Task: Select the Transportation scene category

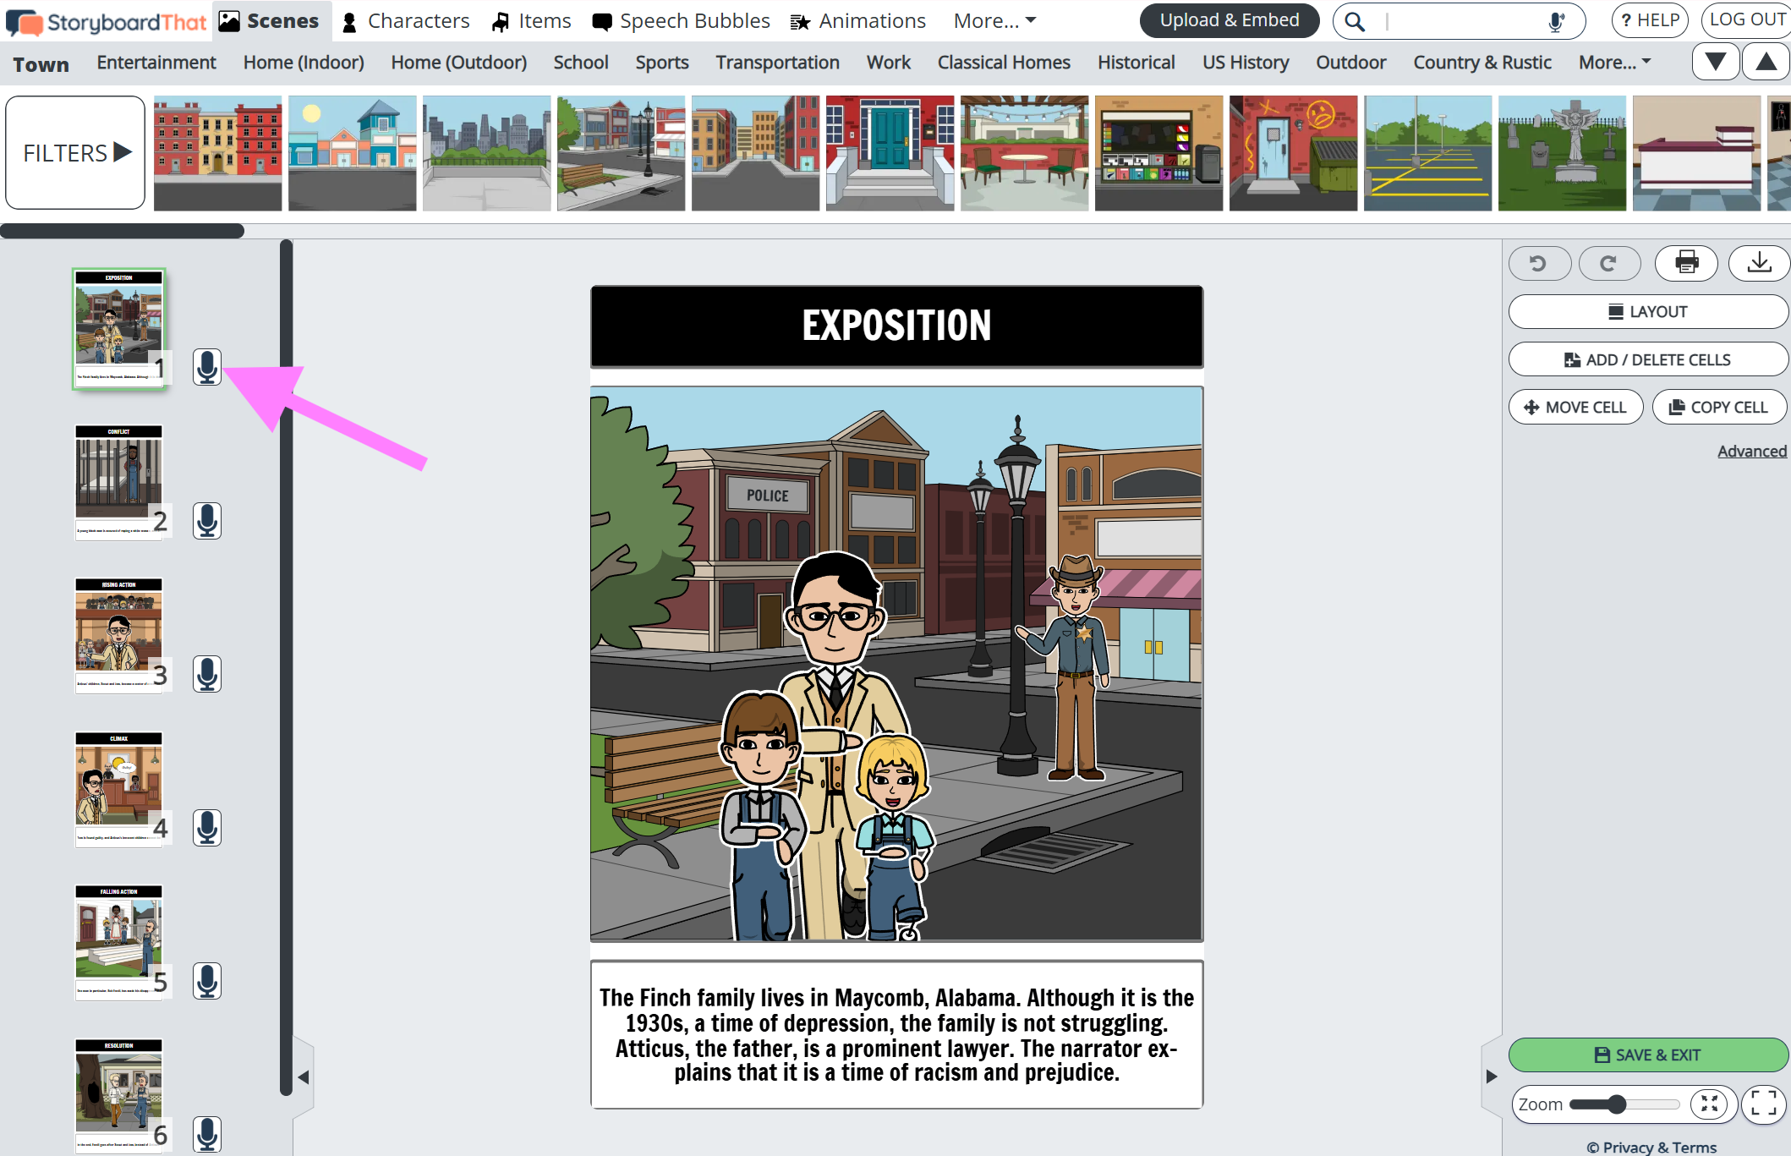Action: (777, 63)
